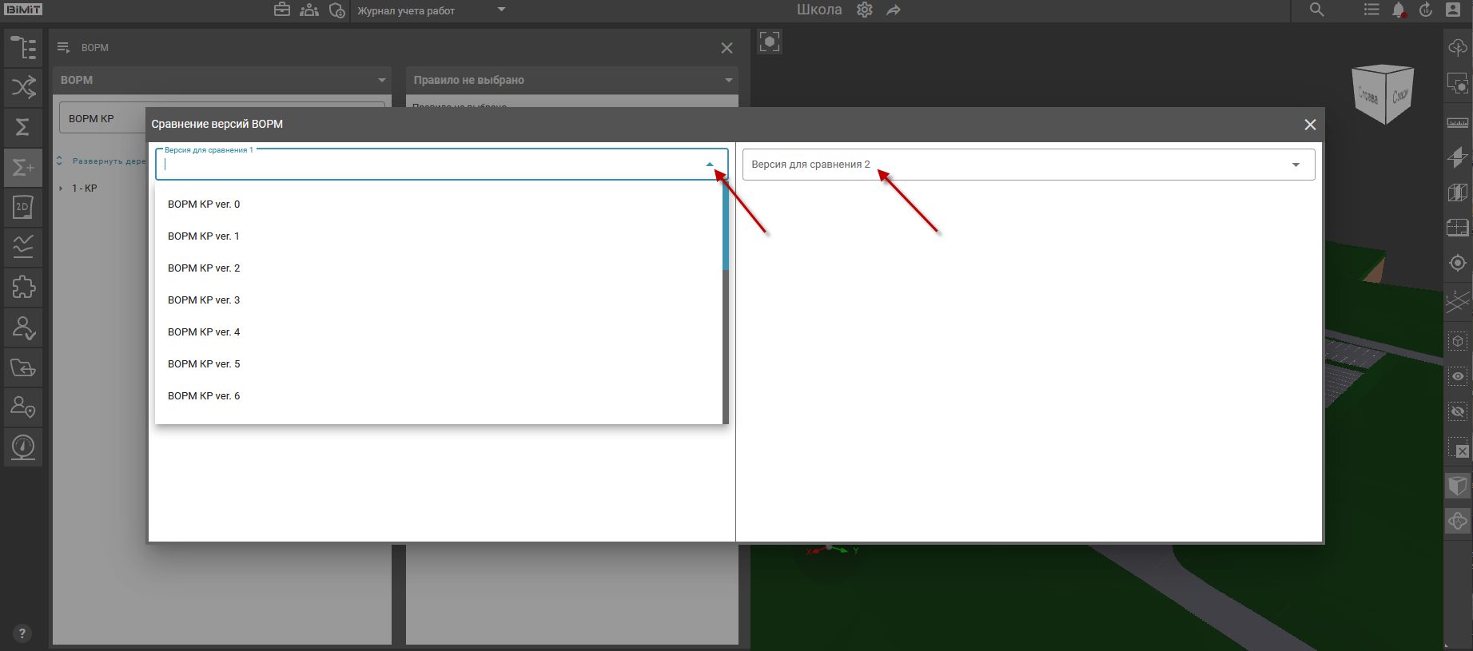Select BOPM KP ver. 3 from list
Image resolution: width=1473 pixels, height=651 pixels.
[204, 300]
